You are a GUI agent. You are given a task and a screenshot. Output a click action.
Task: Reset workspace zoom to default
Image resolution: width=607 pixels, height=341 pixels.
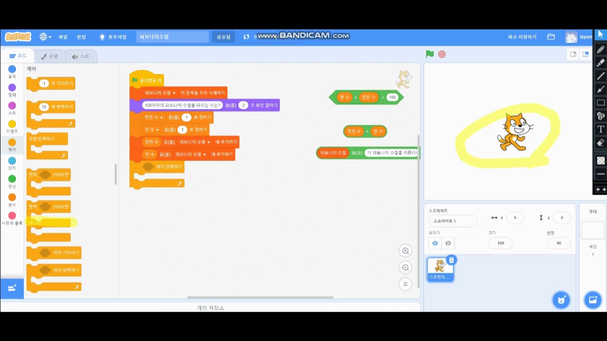405,284
